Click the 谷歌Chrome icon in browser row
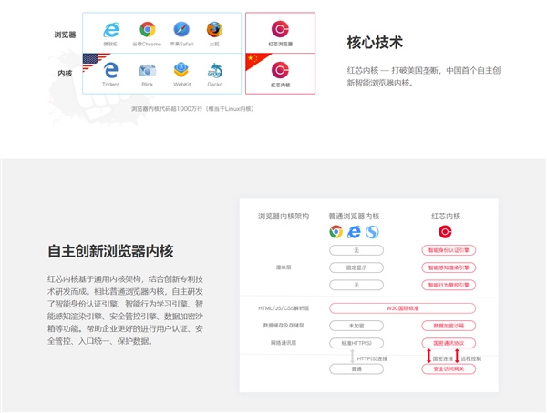 pos(147,30)
